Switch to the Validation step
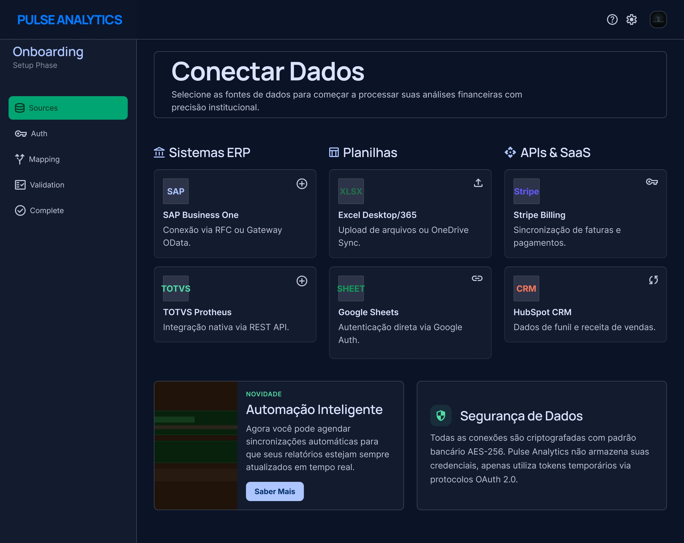The width and height of the screenshot is (684, 543). (68, 185)
